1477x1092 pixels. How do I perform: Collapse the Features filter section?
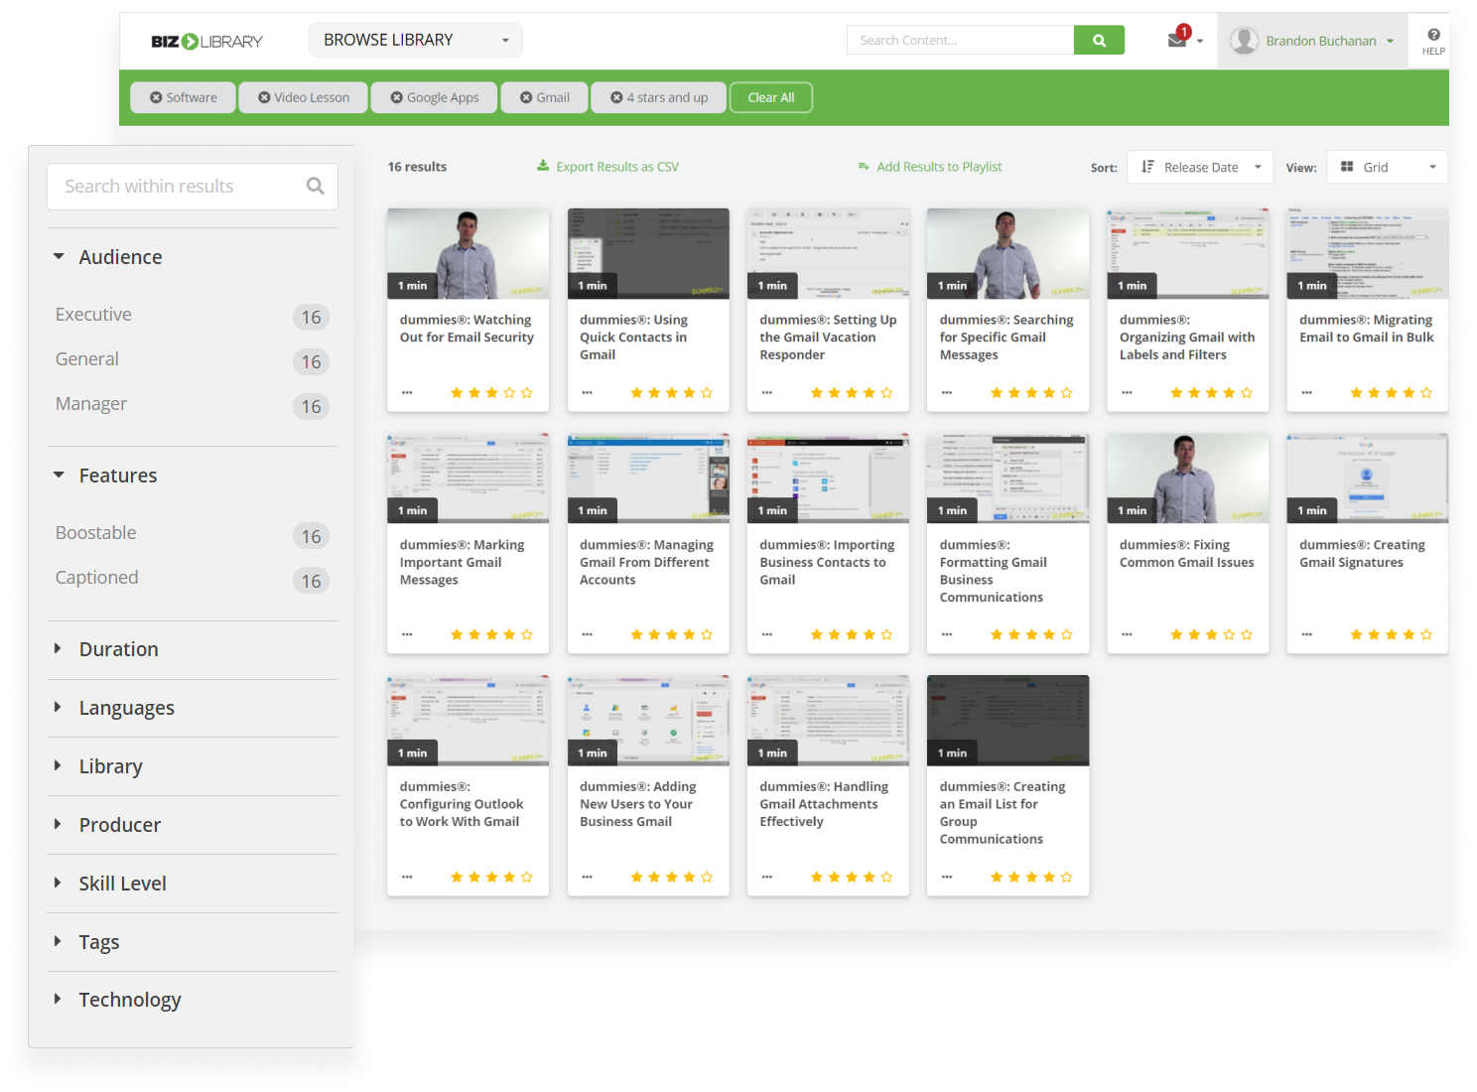59,475
